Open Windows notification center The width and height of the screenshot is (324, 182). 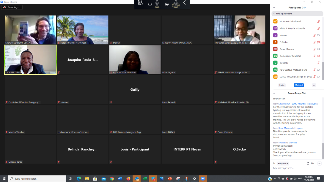click(x=318, y=179)
